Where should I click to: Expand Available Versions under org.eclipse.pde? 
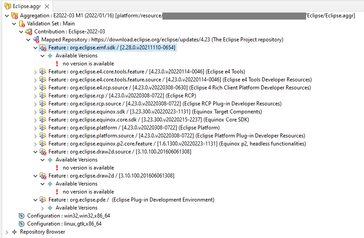coord(42,208)
